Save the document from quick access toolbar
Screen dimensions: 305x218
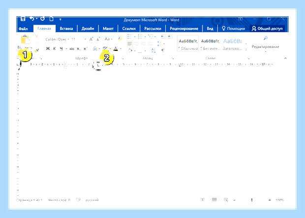(x=23, y=19)
